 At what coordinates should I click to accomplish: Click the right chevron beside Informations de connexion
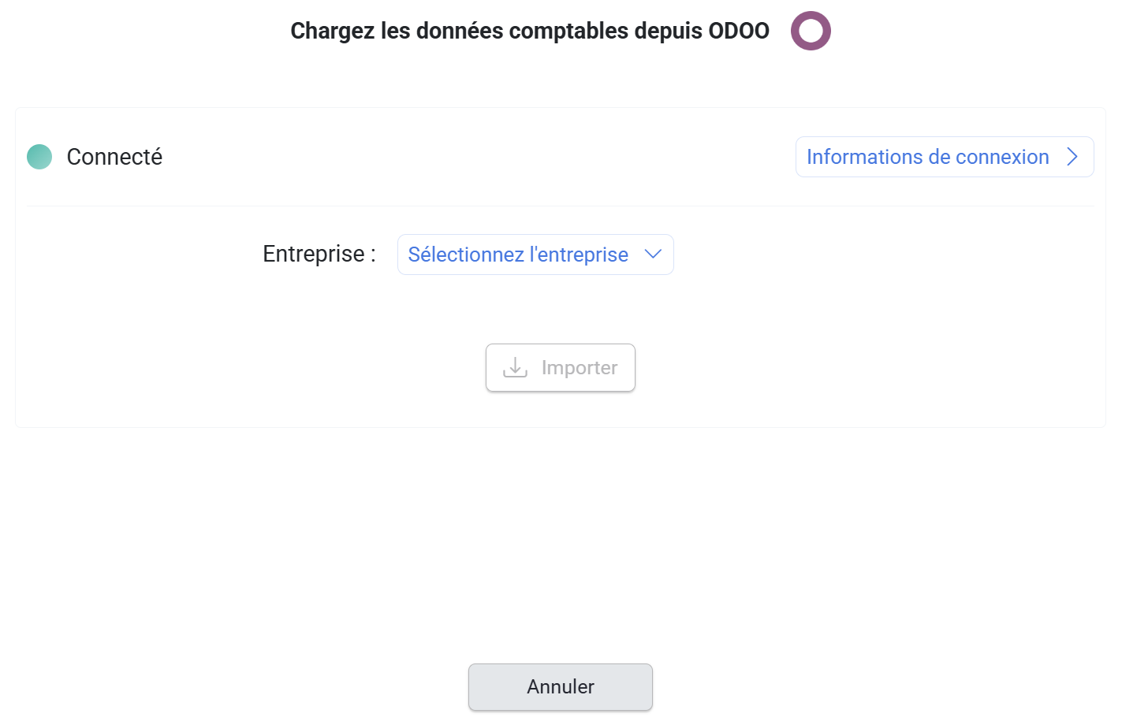tap(1072, 157)
